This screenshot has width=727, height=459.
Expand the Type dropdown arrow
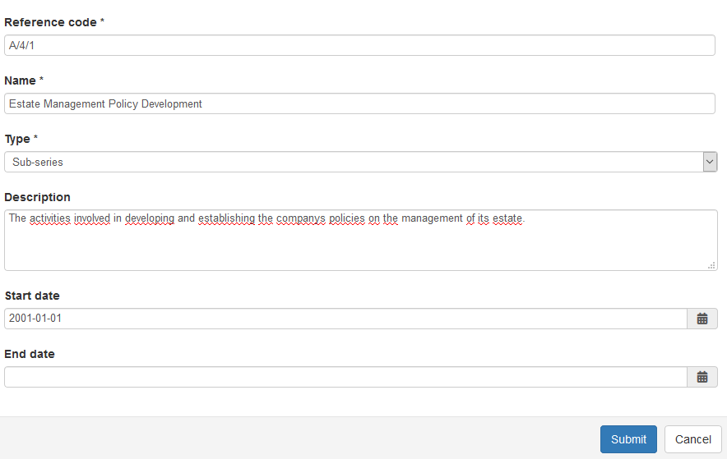click(x=710, y=162)
